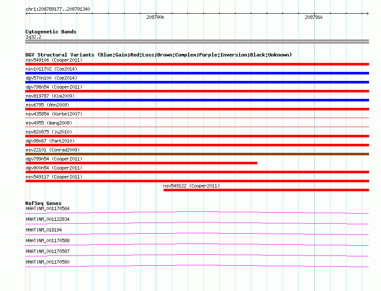Click the 208791k ruler tick label
The height and width of the screenshot is (291, 381).
314,17
